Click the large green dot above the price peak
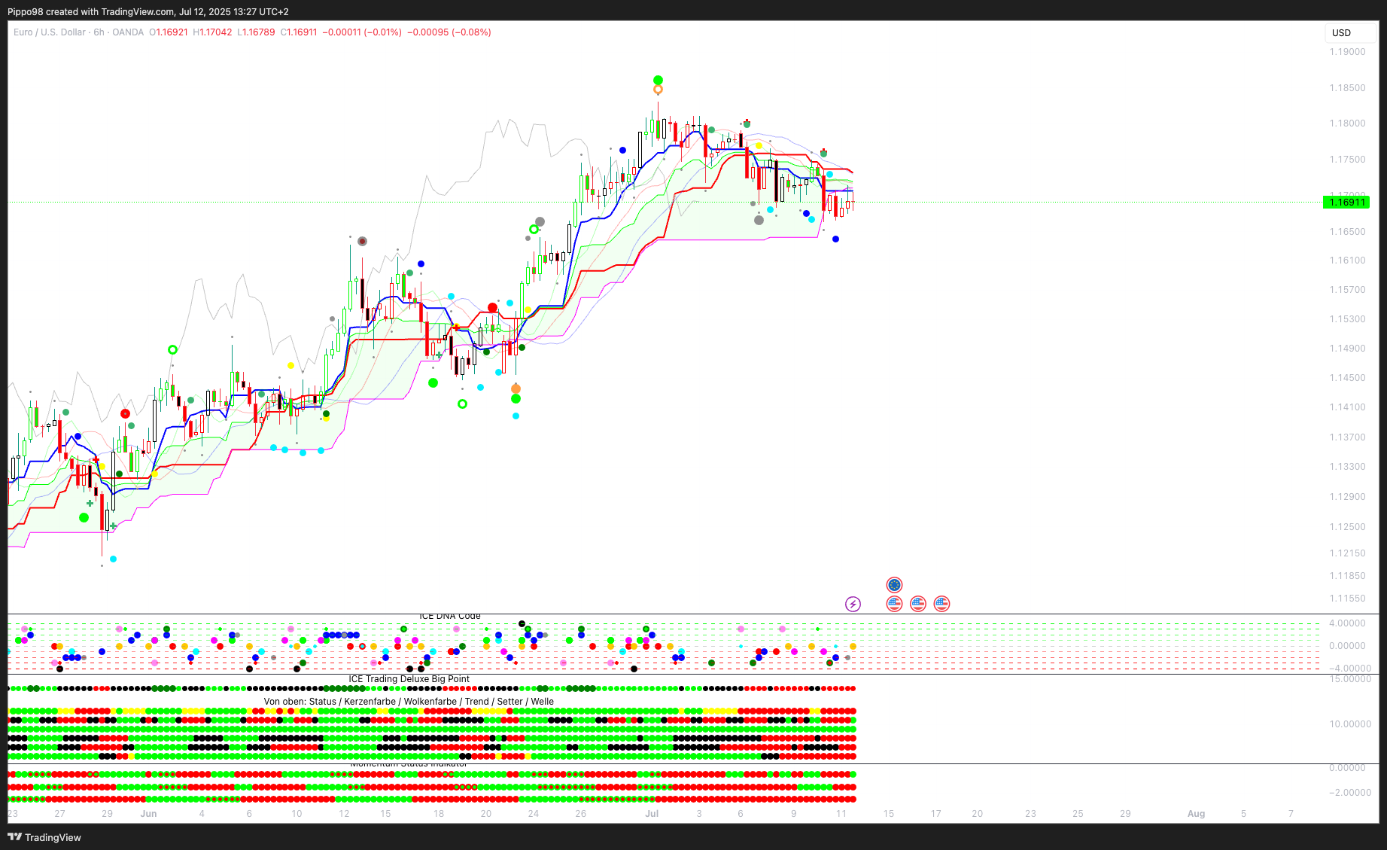Image resolution: width=1387 pixels, height=850 pixels. (x=658, y=80)
